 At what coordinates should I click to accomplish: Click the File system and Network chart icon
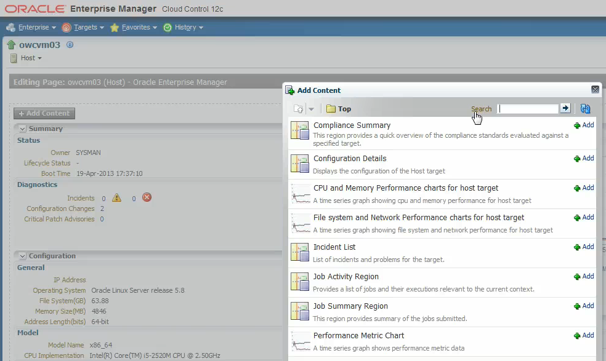(301, 223)
